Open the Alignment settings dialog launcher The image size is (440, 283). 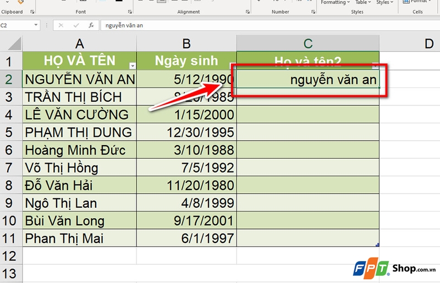(248, 12)
